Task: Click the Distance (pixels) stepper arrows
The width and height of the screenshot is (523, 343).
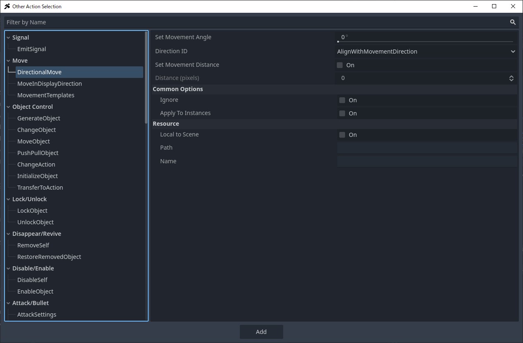Action: pyautogui.click(x=511, y=78)
